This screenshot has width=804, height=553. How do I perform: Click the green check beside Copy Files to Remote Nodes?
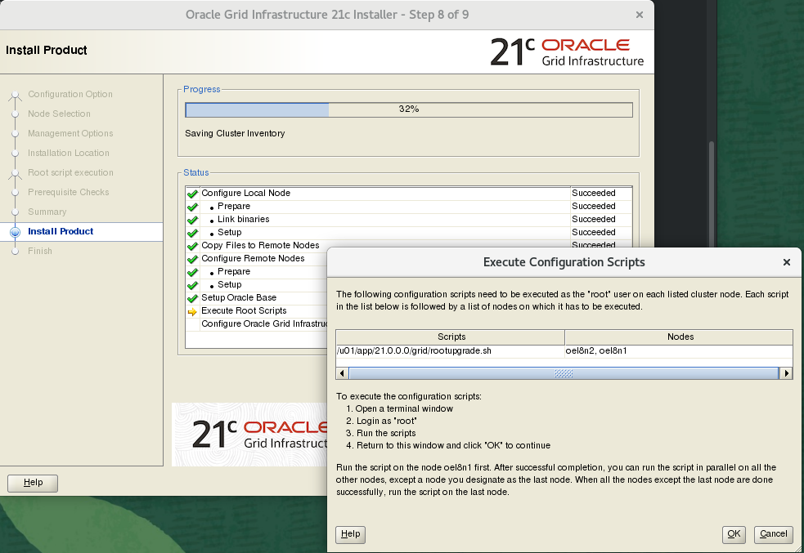click(x=192, y=246)
